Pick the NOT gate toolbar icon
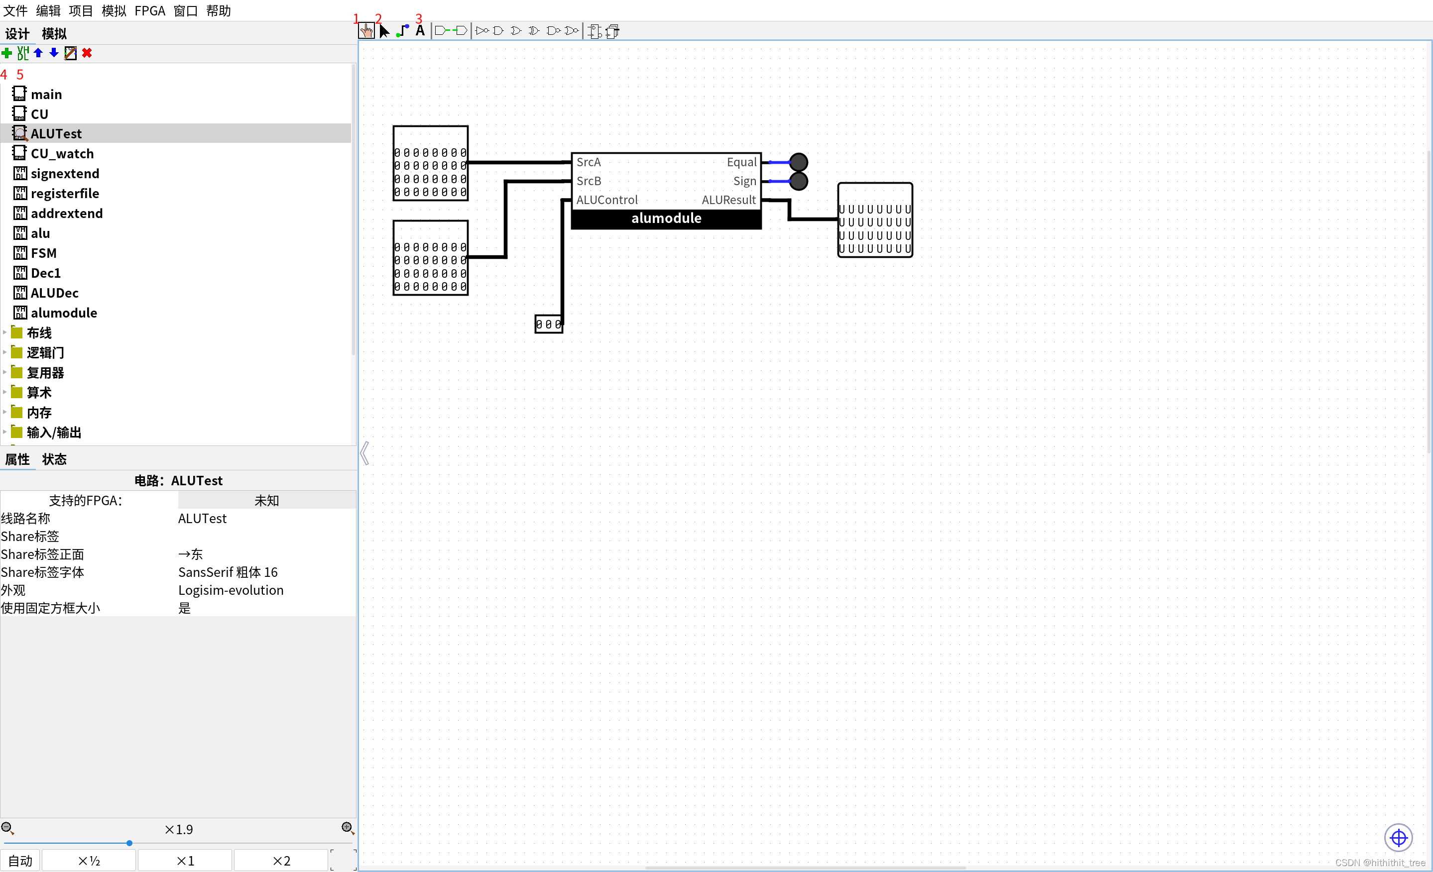 (x=481, y=31)
